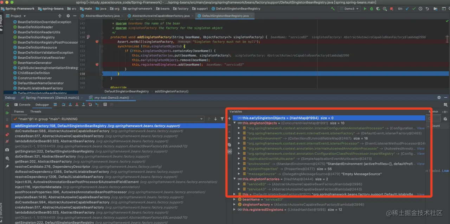
Task: Switch to the Threads tab
Action: point(36,111)
